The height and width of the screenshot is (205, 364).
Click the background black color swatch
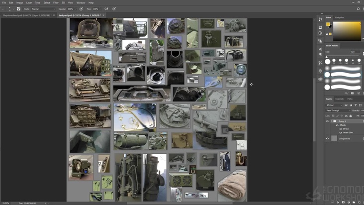point(330,26)
